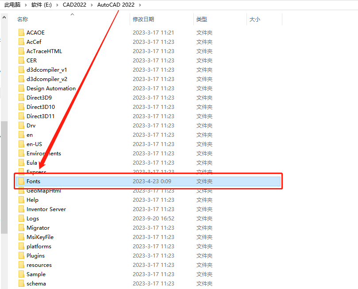Viewport: 358px width, 289px height.
Task: Select the folder icon beside "en"
Action: [x=21, y=135]
